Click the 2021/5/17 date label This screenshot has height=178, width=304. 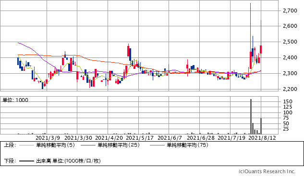[x=140, y=138]
